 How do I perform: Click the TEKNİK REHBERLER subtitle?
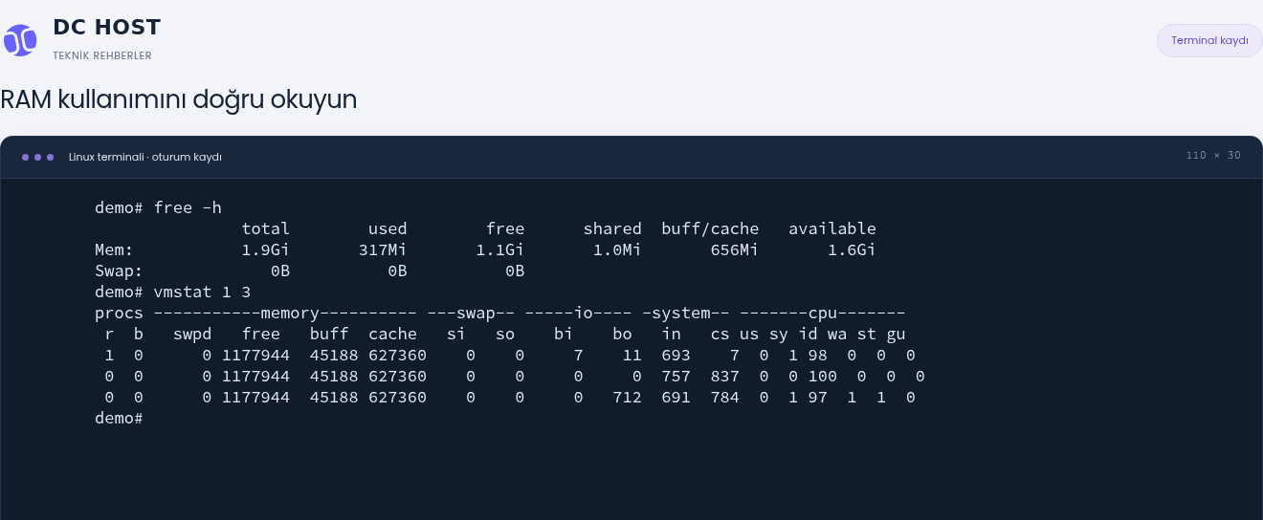click(x=102, y=55)
